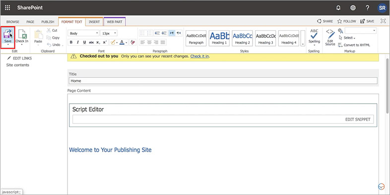The height and width of the screenshot is (195, 390).
Task: Click the highlight color swatch
Action: click(x=113, y=43)
